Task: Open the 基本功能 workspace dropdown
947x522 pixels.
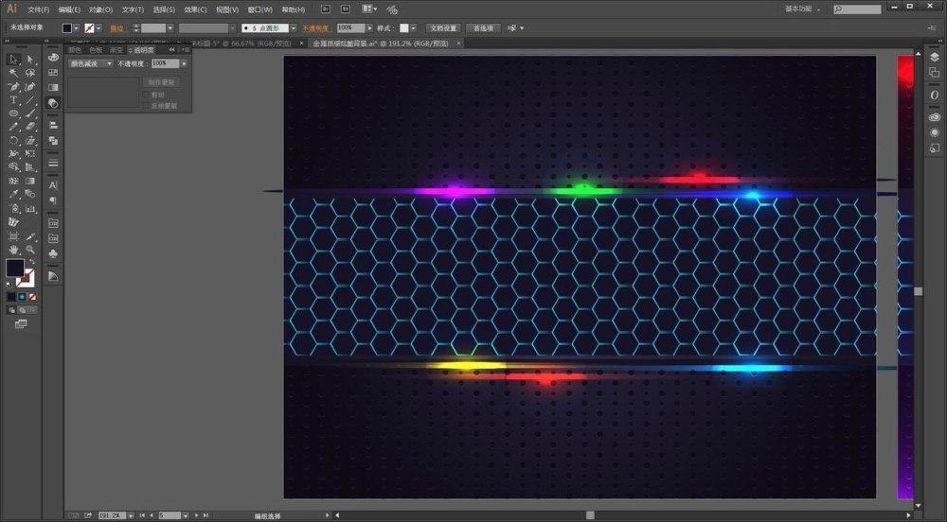Action: pyautogui.click(x=803, y=9)
